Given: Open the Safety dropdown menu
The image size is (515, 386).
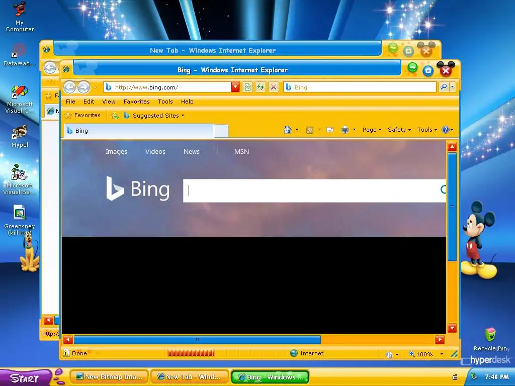Looking at the screenshot, I should [399, 130].
